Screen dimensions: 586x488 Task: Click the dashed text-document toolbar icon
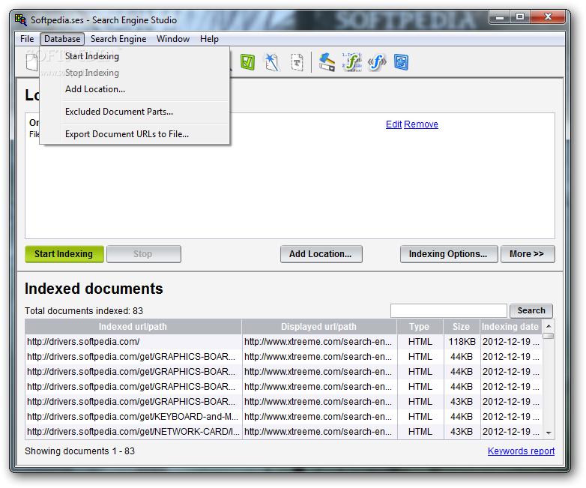coord(297,62)
